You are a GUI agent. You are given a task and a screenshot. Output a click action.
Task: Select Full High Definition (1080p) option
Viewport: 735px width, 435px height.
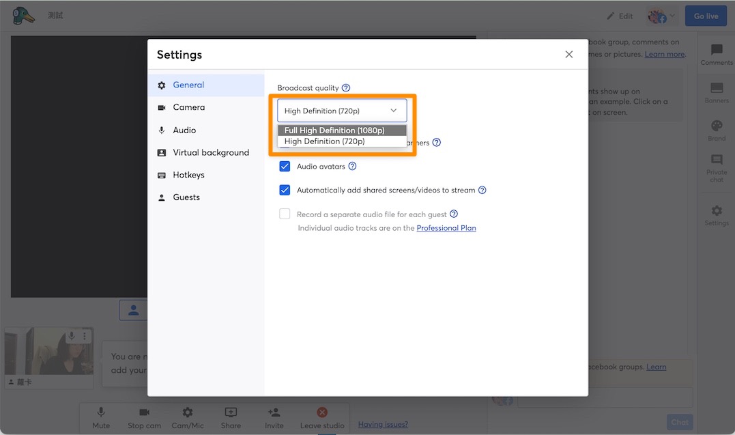pos(342,130)
